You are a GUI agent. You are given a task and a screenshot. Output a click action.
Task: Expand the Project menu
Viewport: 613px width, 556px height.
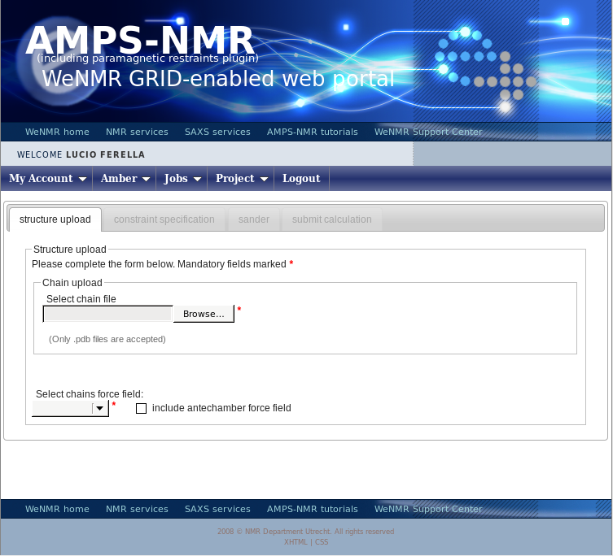click(x=241, y=179)
